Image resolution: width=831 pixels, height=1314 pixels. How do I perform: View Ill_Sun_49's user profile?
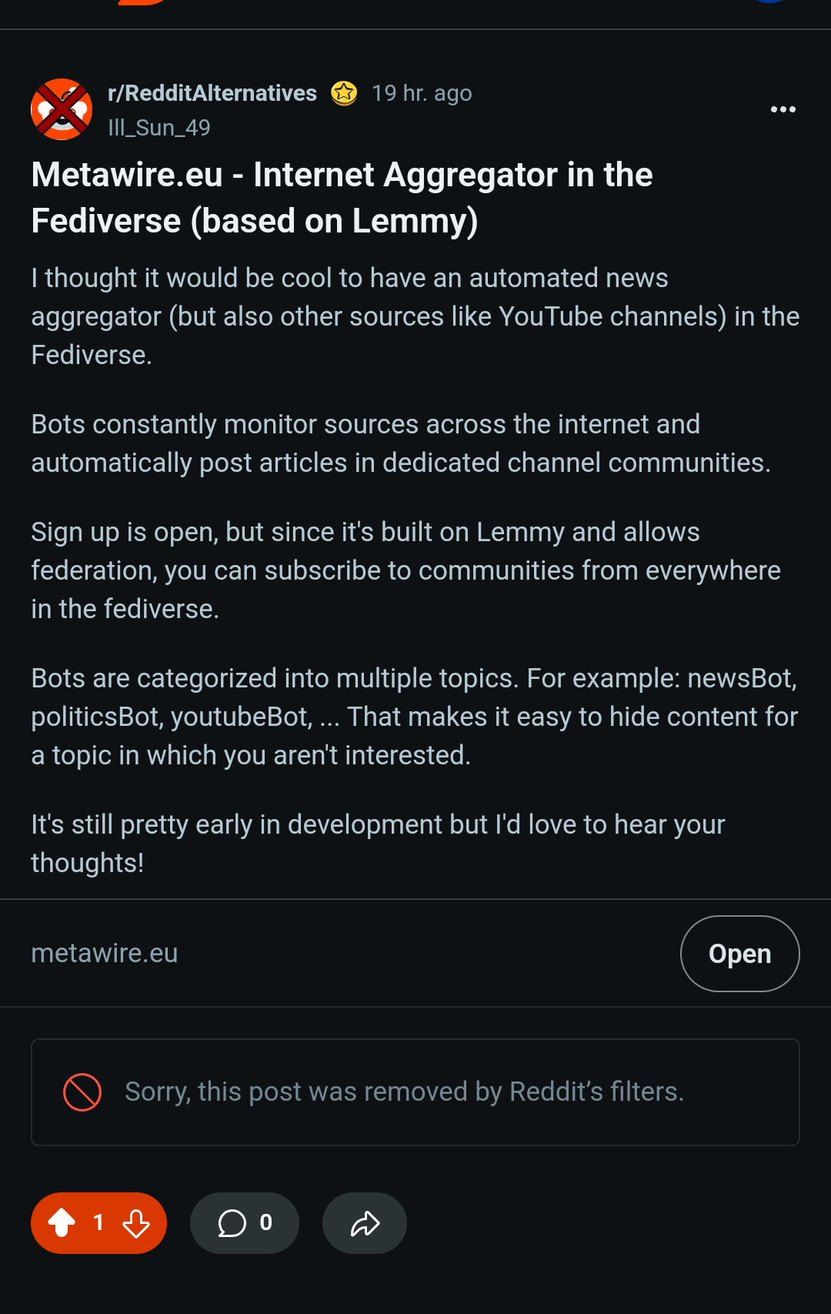[159, 128]
